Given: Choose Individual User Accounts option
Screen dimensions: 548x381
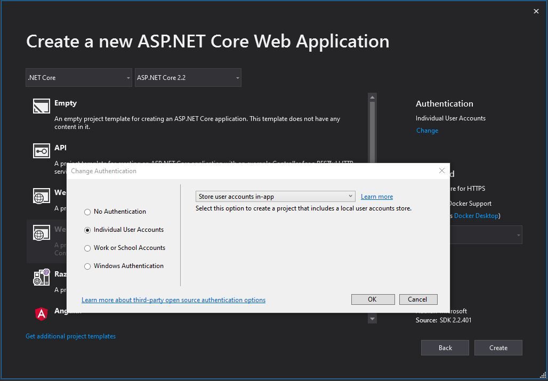Looking at the screenshot, I should coord(87,230).
